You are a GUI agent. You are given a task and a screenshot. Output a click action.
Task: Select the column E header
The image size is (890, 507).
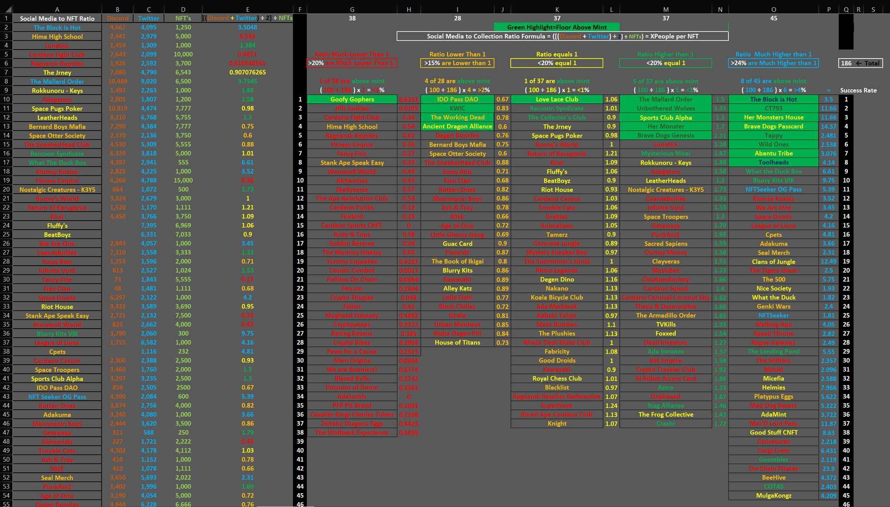tap(247, 9)
